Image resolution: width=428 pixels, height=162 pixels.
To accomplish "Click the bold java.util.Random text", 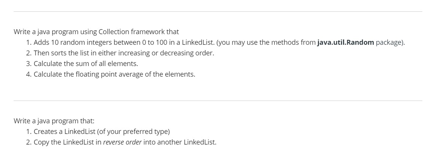I will pos(345,42).
